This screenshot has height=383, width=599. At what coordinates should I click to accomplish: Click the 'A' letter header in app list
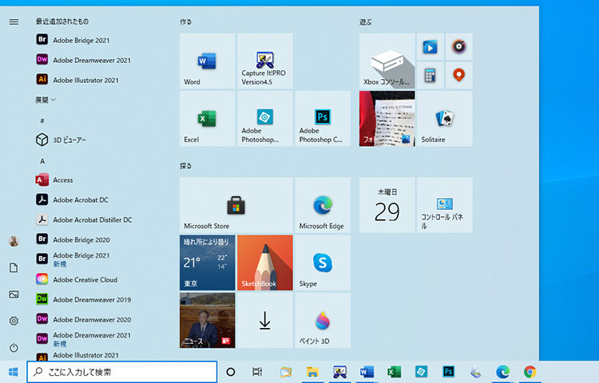42,161
